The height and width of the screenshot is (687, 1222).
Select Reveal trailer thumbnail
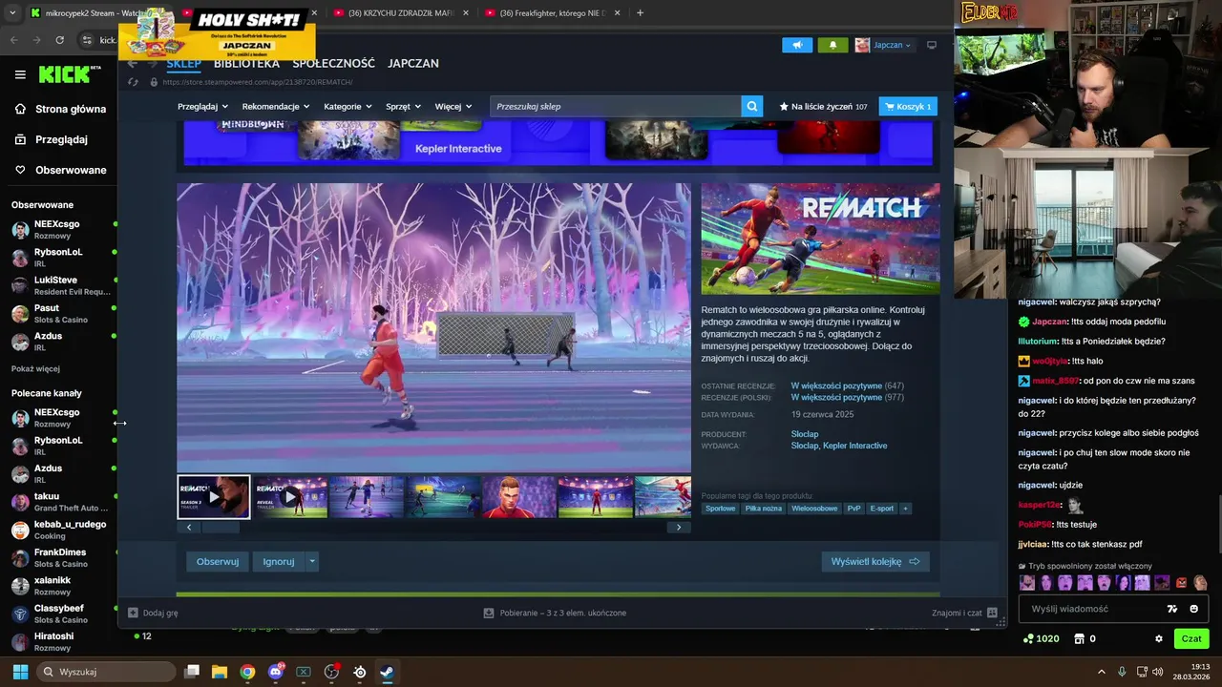pos(290,497)
